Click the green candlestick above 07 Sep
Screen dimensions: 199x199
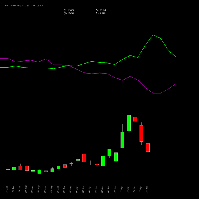pos(103,161)
